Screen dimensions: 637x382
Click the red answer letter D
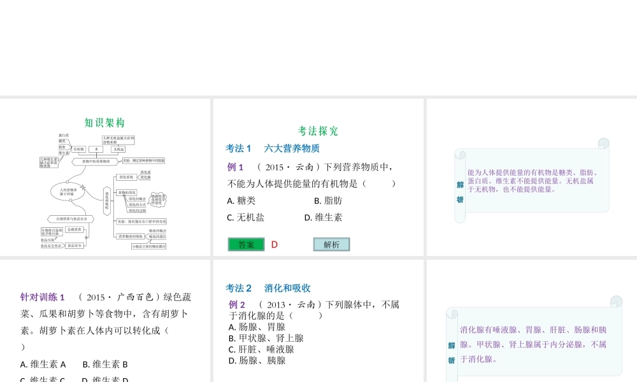point(274,244)
